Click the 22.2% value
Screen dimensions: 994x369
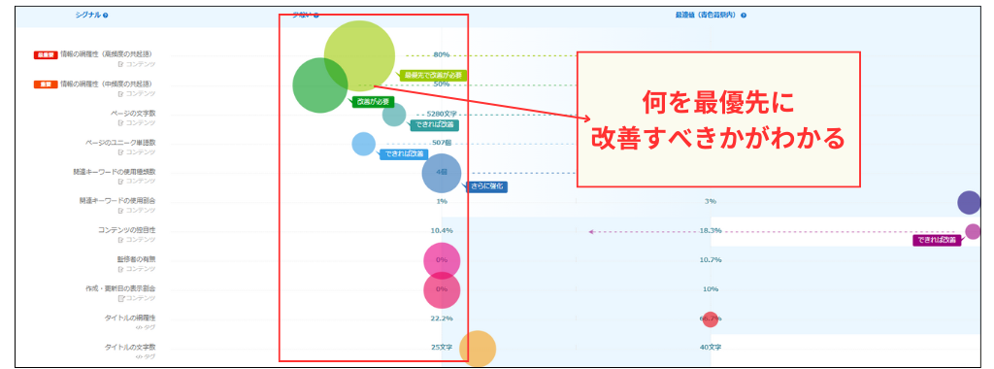442,319
